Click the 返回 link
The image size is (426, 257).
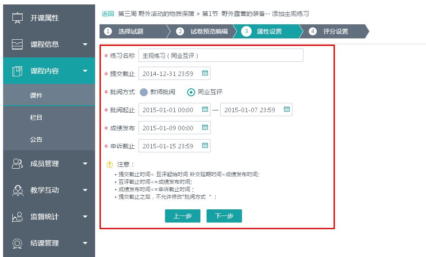[107, 14]
